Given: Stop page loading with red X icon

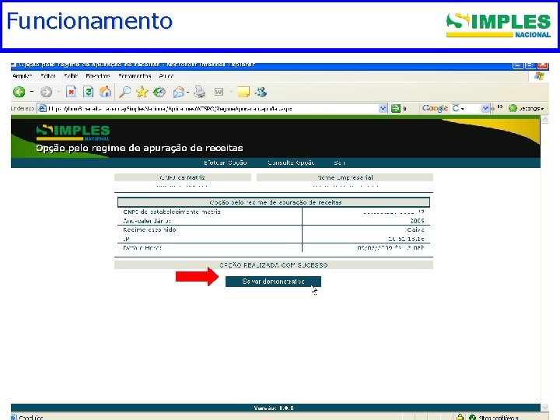Looking at the screenshot, I should pyautogui.click(x=71, y=92).
